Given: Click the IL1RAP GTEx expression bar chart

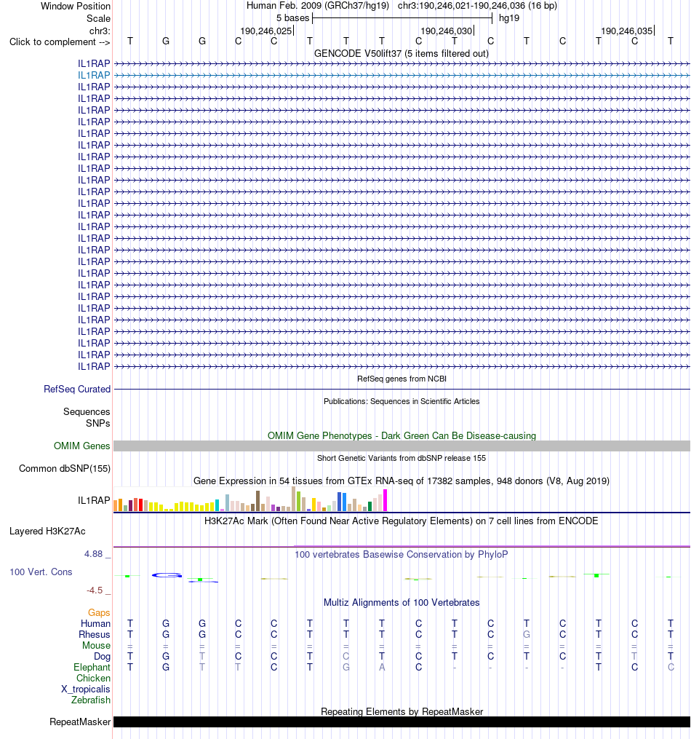Looking at the screenshot, I should (x=250, y=499).
